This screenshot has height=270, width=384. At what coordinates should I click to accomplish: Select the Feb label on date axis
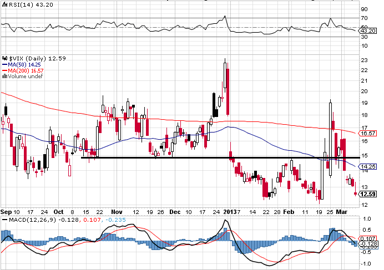point(289,212)
